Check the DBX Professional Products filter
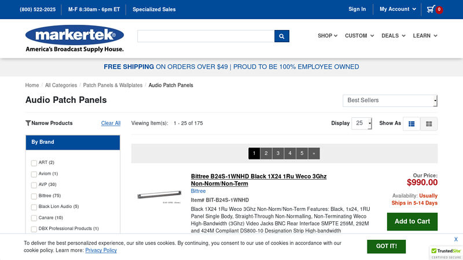 [x=34, y=229]
